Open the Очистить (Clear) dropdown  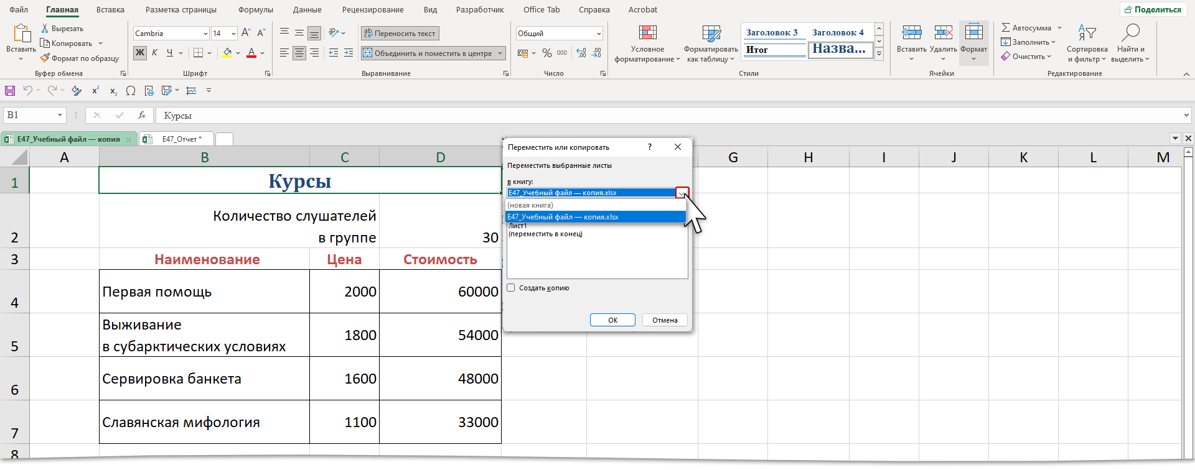[x=1026, y=57]
